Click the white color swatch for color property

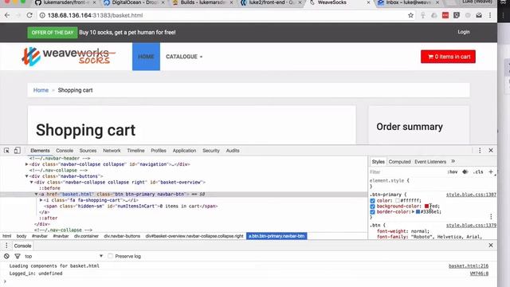coord(398,201)
